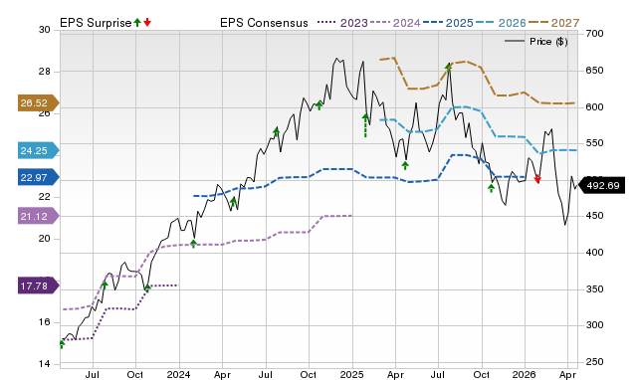Image resolution: width=637 pixels, height=380 pixels.
Task: Select the October 2025 green surprise arrow
Action: tap(491, 188)
